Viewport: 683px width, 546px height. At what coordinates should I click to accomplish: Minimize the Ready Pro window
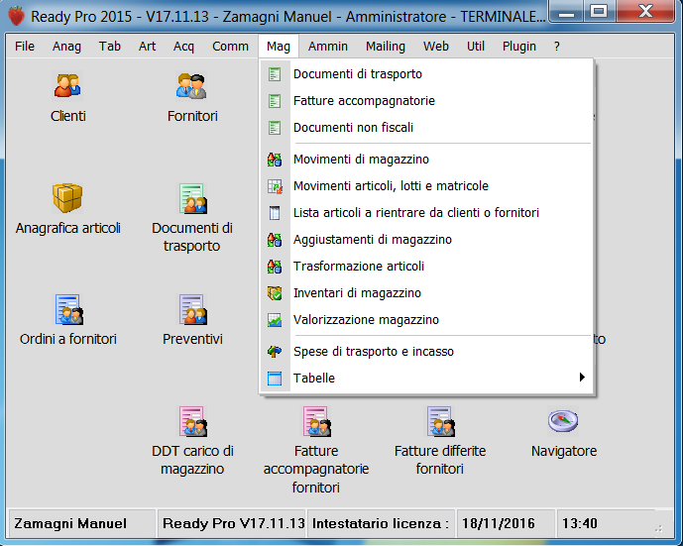(566, 11)
